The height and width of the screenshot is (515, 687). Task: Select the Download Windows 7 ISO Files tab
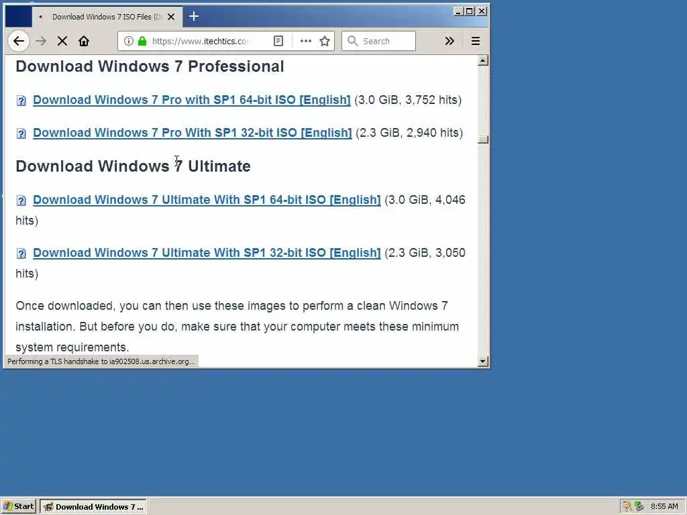click(107, 17)
